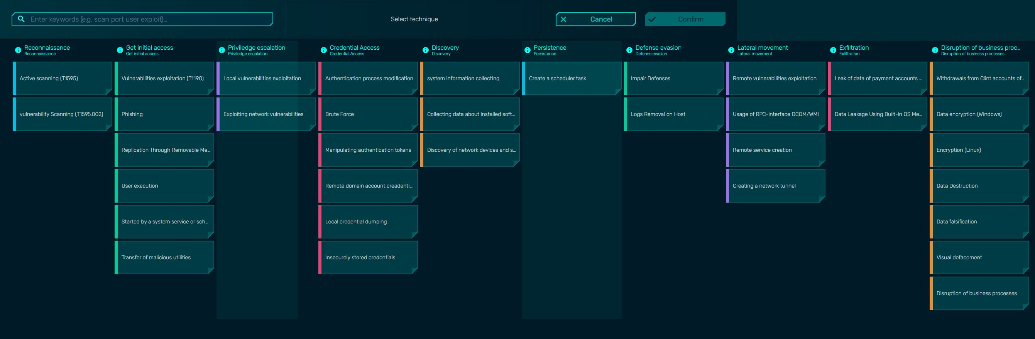The height and width of the screenshot is (339, 1035).
Task: Click the Persistence column info icon
Action: tap(527, 50)
